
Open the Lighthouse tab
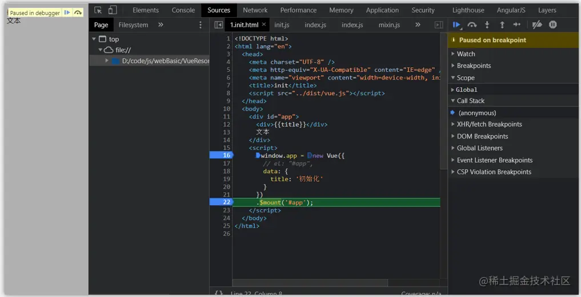point(468,10)
